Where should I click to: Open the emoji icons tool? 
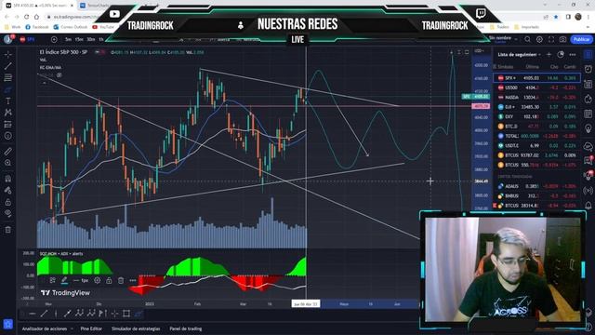tap(8, 136)
